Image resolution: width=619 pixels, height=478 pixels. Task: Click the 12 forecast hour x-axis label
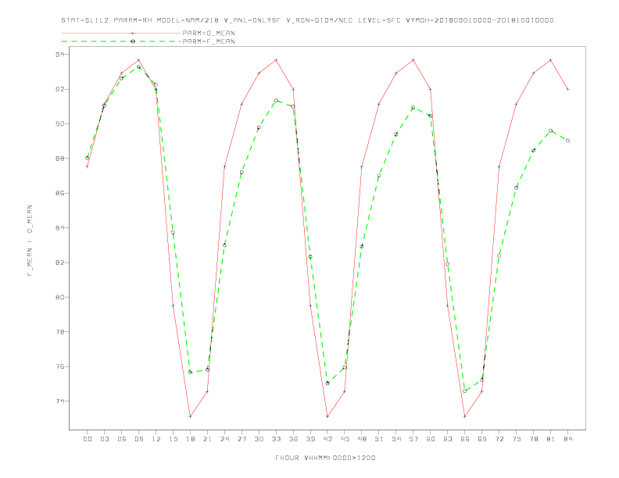click(156, 439)
